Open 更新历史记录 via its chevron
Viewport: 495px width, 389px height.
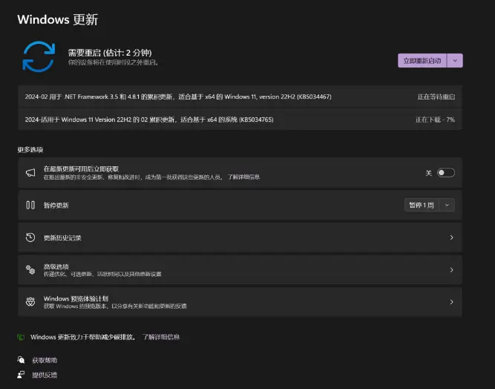[451, 238]
